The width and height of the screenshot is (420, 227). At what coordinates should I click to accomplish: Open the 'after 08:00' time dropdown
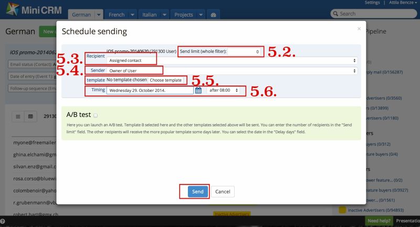tap(223, 90)
